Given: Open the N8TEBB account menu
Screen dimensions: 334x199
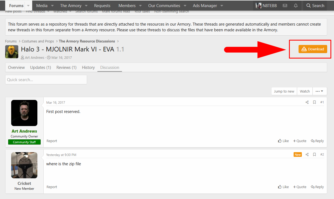Looking at the screenshot, I should [x=266, y=5].
